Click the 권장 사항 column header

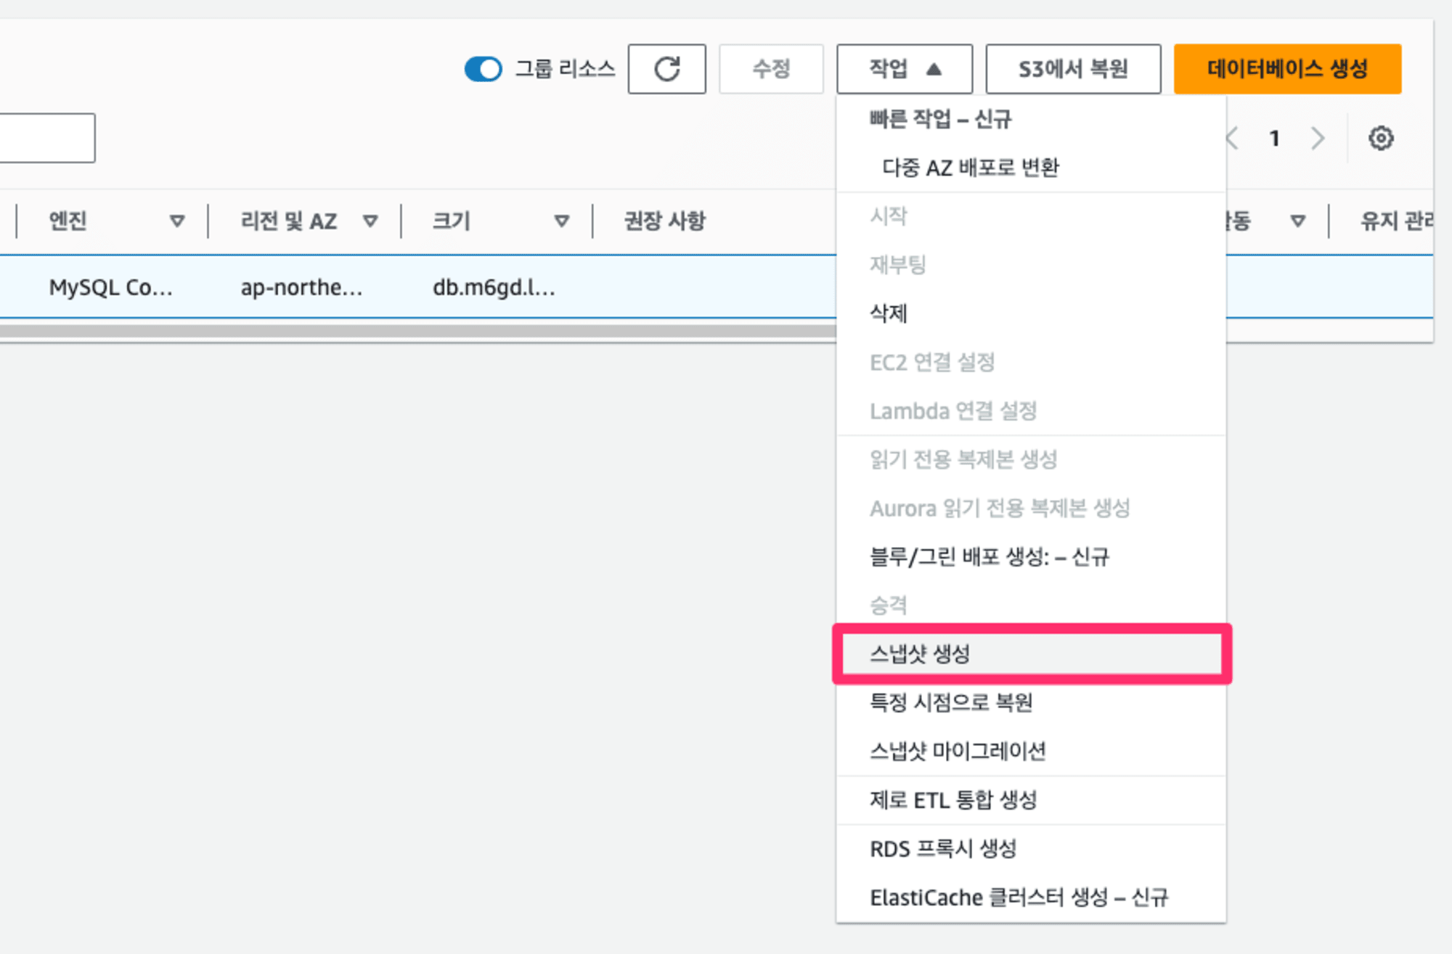pyautogui.click(x=664, y=221)
